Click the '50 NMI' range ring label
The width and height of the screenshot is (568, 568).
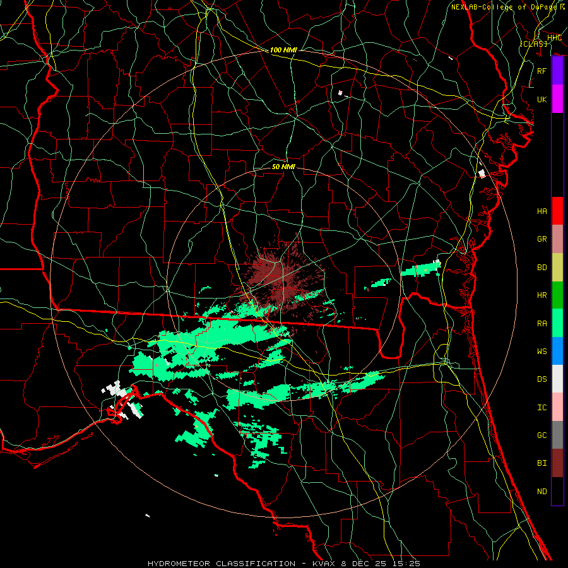point(283,167)
